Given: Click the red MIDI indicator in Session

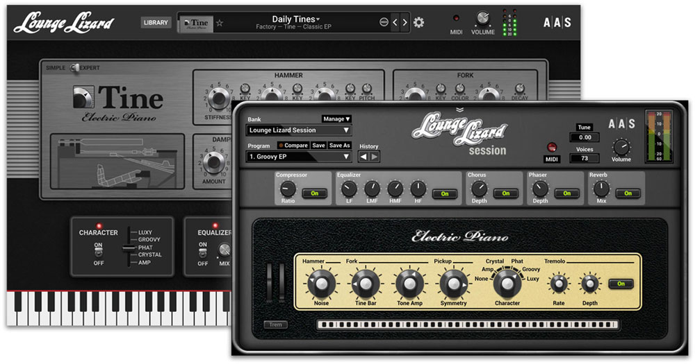Looking at the screenshot, I should [x=552, y=147].
